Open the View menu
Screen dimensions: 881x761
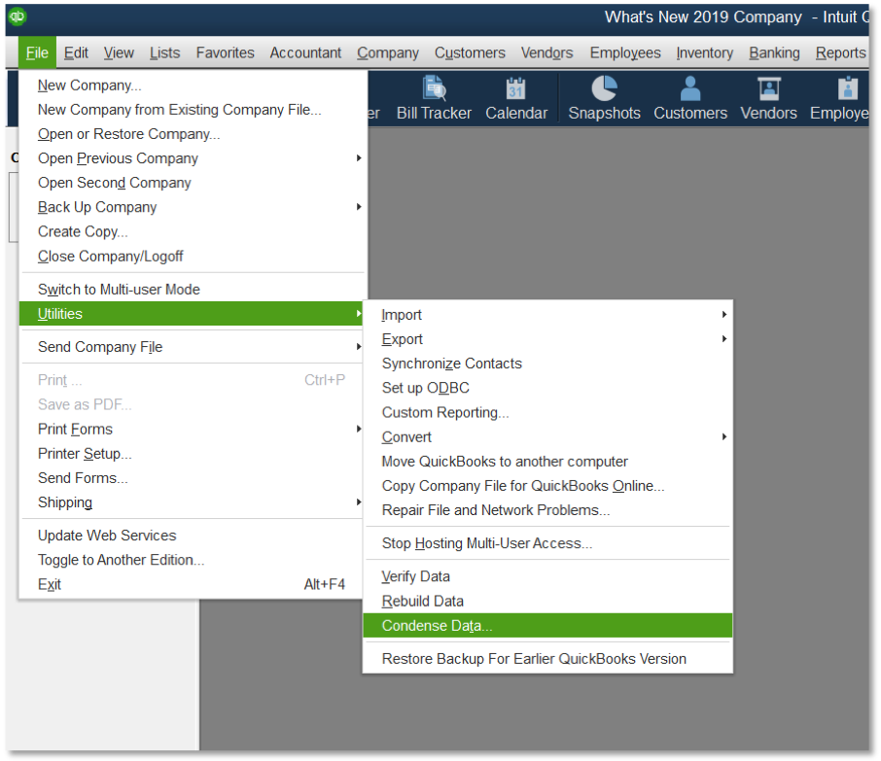119,52
